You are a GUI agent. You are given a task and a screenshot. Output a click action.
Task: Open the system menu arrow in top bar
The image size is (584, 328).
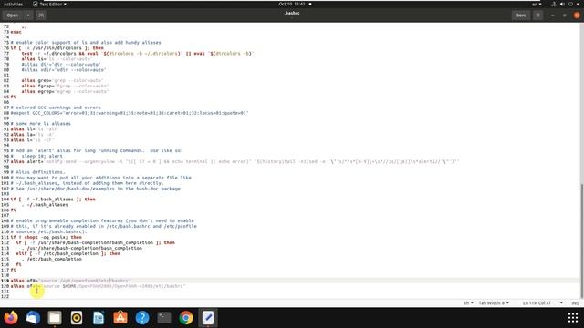pyautogui.click(x=578, y=4)
